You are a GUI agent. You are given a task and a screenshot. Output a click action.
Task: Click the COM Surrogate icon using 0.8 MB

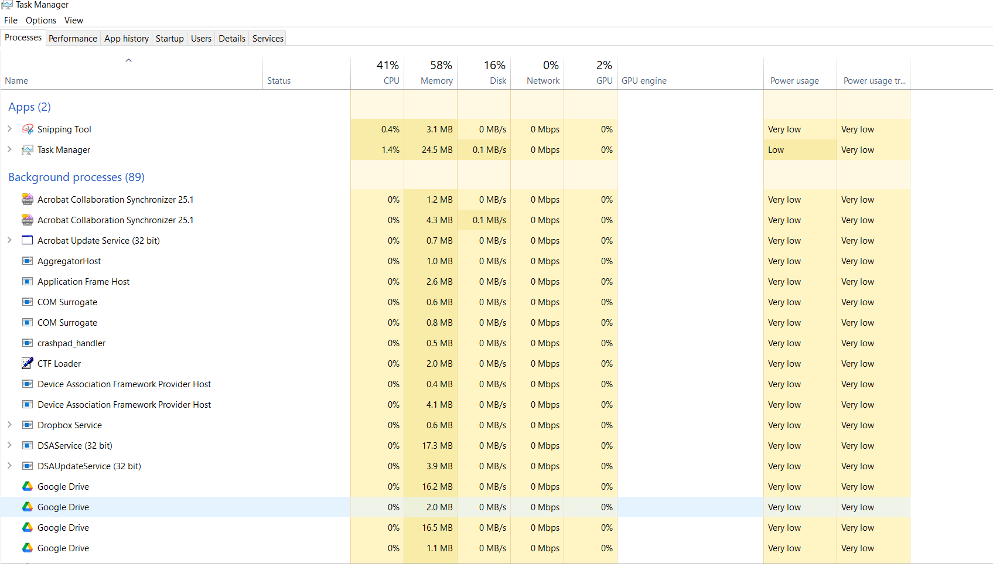coord(28,322)
